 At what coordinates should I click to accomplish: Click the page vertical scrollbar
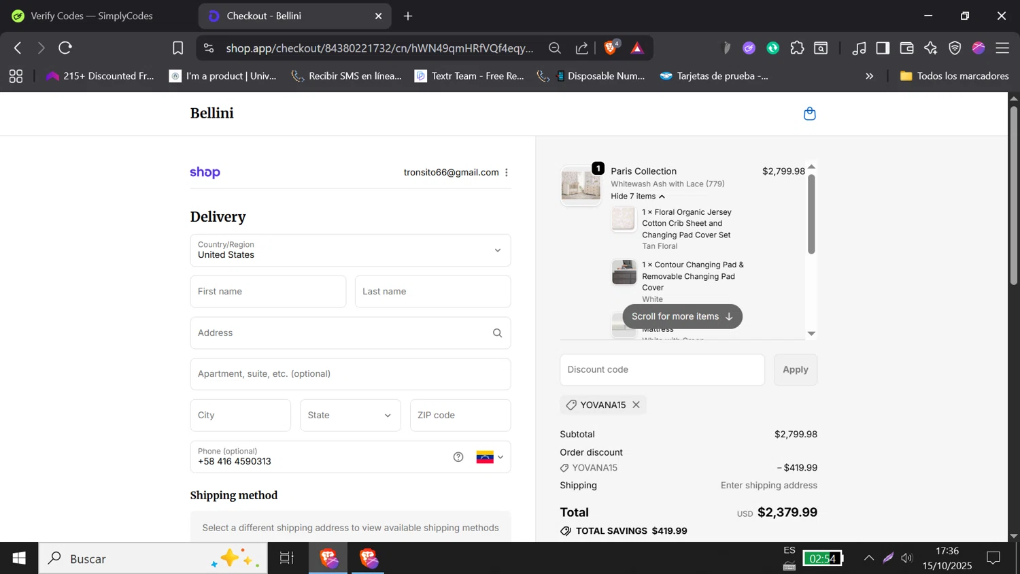(x=1013, y=195)
